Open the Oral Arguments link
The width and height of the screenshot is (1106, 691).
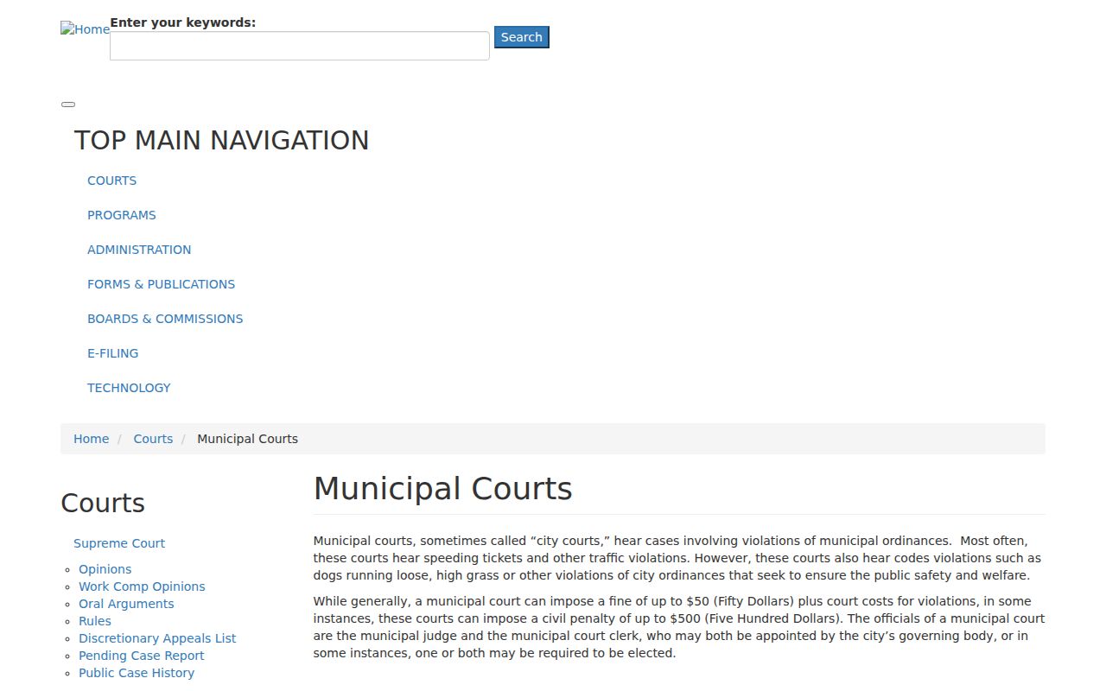(x=126, y=604)
